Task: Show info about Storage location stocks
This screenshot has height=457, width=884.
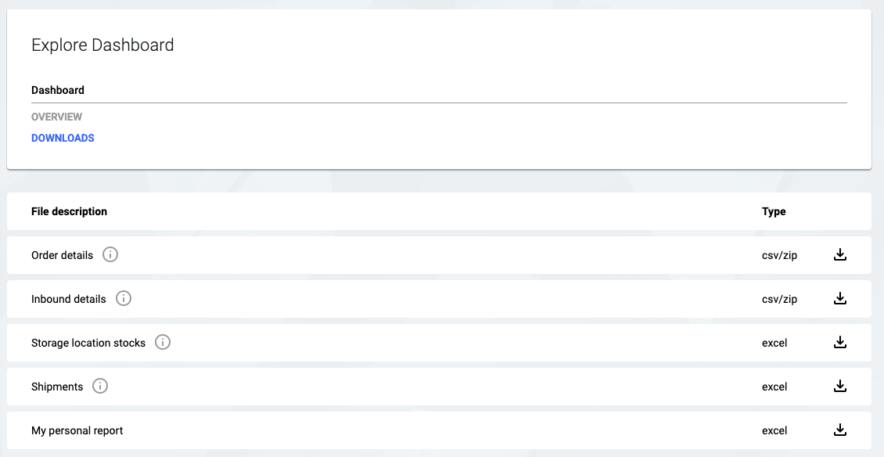Action: (163, 343)
